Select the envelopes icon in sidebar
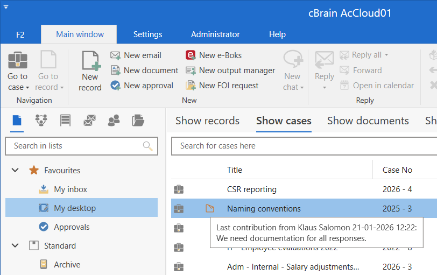This screenshot has height=275, width=437. 90,121
